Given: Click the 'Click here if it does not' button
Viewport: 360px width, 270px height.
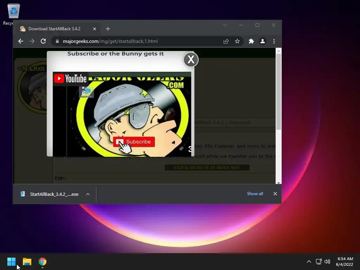Looking at the screenshot, I should (x=207, y=167).
